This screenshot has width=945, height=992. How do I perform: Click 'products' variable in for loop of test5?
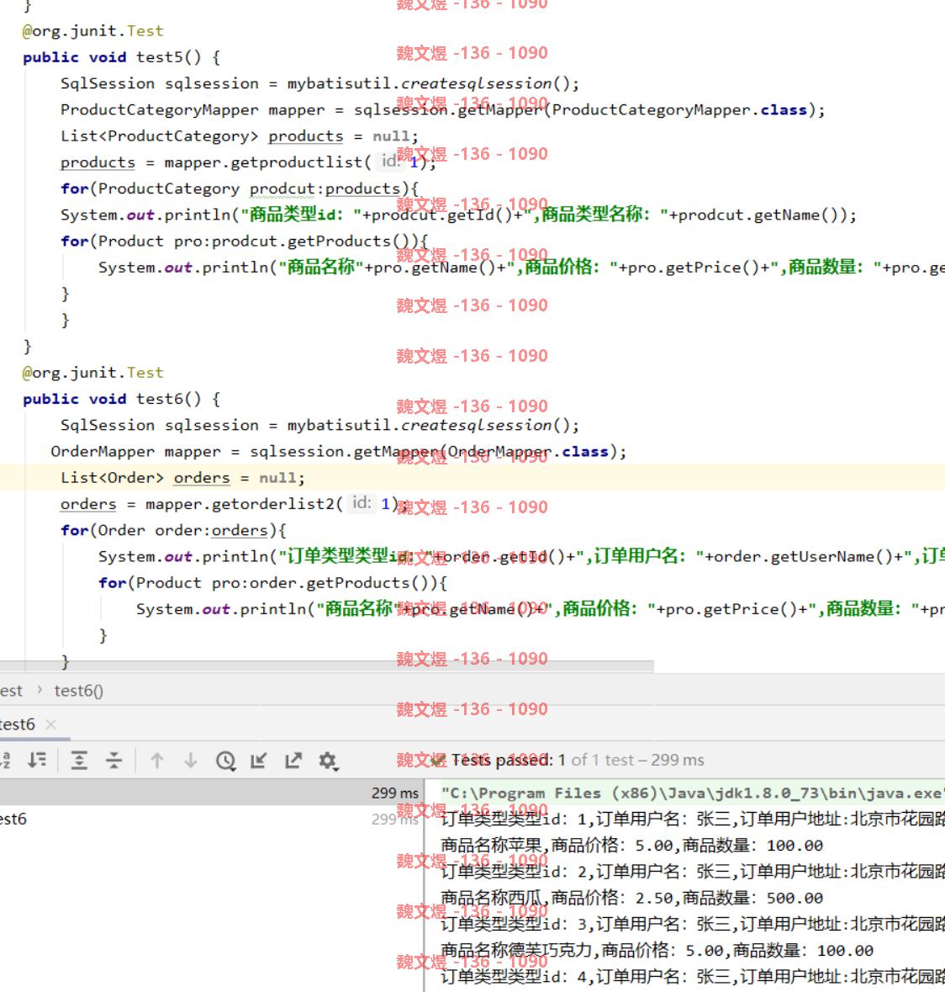tap(363, 188)
